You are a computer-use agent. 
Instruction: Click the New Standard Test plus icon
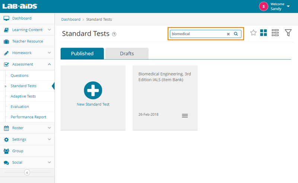click(93, 90)
